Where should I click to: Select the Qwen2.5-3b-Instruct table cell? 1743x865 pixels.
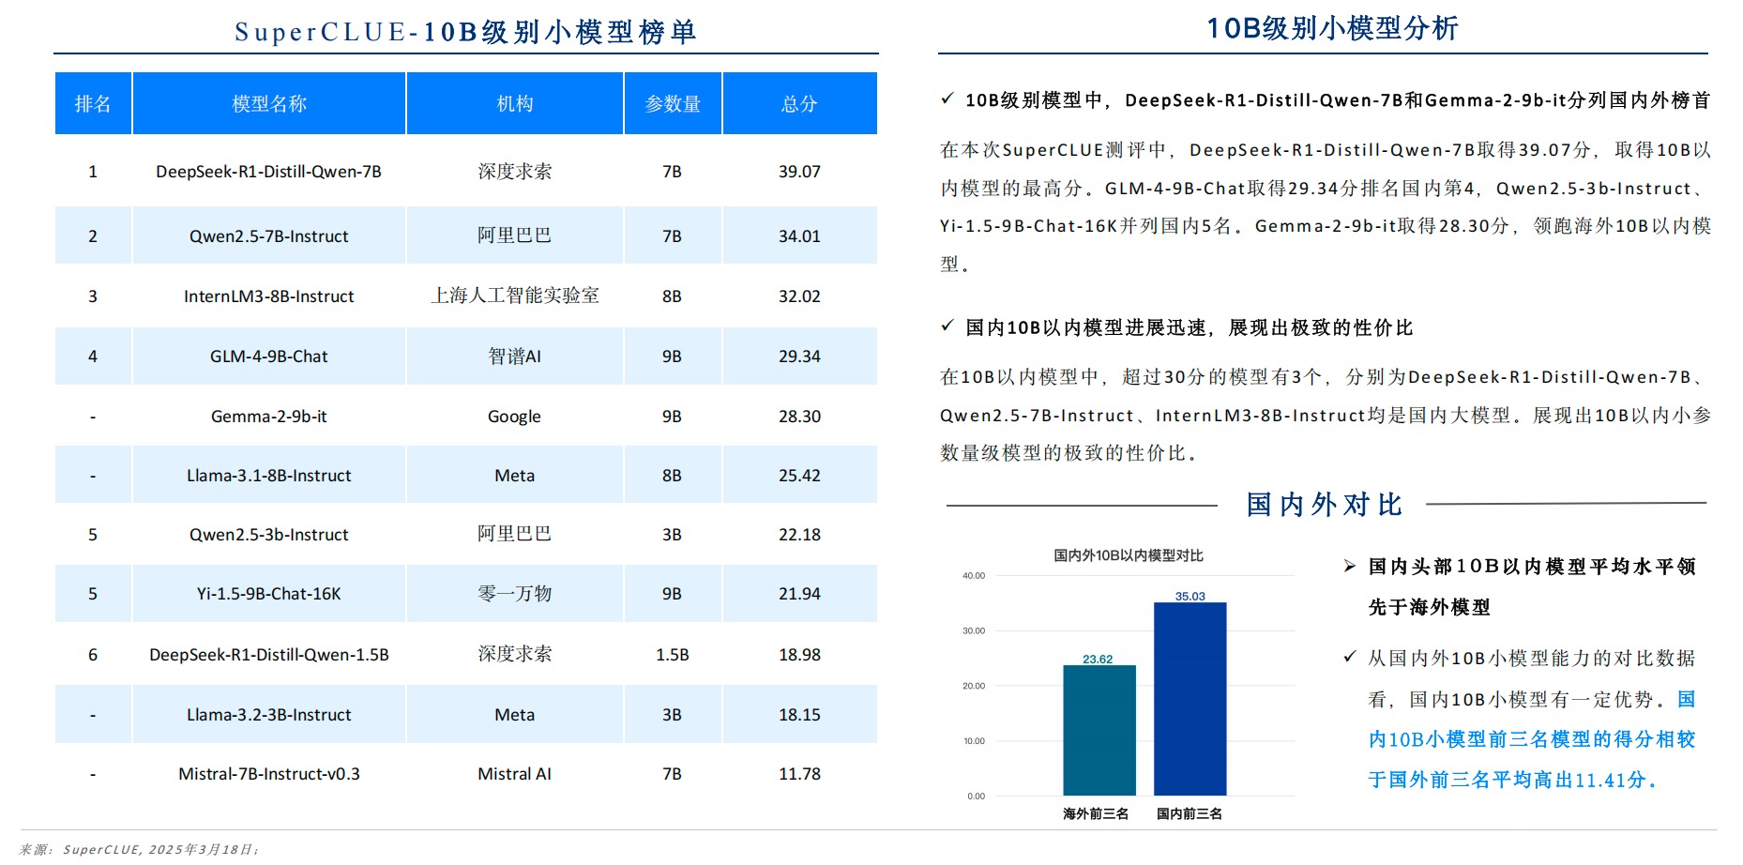click(x=269, y=535)
